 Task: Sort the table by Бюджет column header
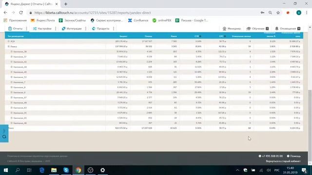click(123, 36)
